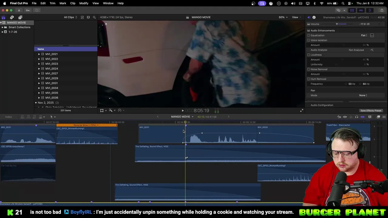
Task: Open the Transitions browser icon
Action: [384, 117]
